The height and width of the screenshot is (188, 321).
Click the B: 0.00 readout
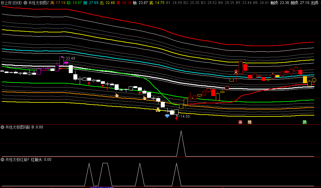(x=37, y=127)
